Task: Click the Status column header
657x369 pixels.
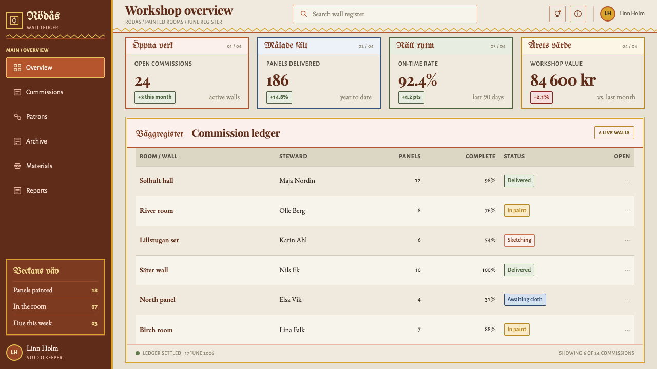Action: 514,157
